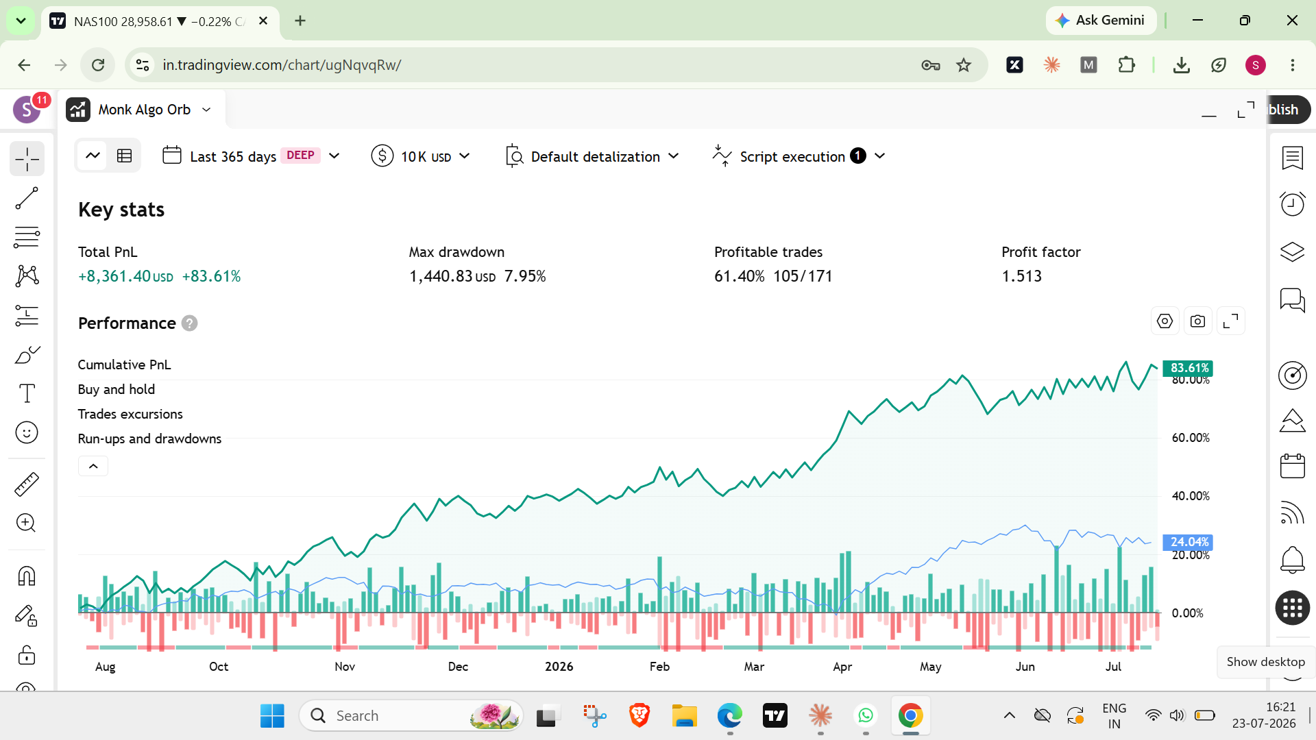Close the NAS100 browser tab
Image resolution: width=1316 pixels, height=740 pixels.
(263, 21)
